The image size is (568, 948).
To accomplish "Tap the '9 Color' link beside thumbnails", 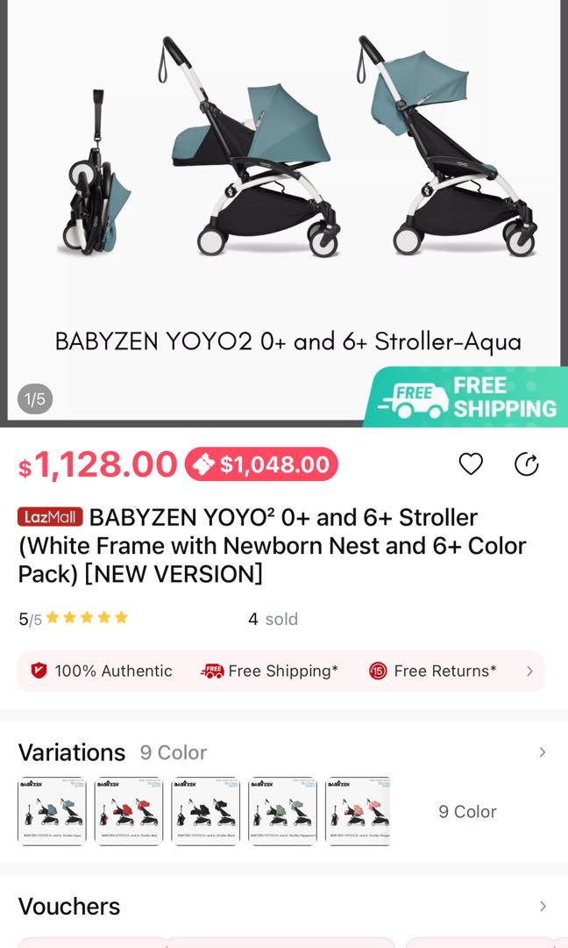I will [467, 812].
